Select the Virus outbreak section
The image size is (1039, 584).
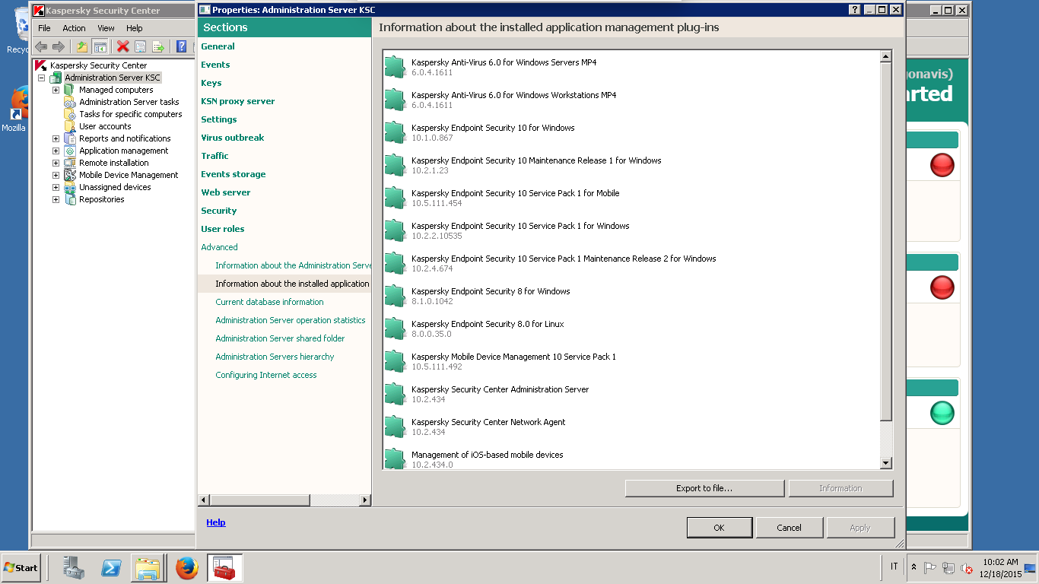pyautogui.click(x=233, y=138)
